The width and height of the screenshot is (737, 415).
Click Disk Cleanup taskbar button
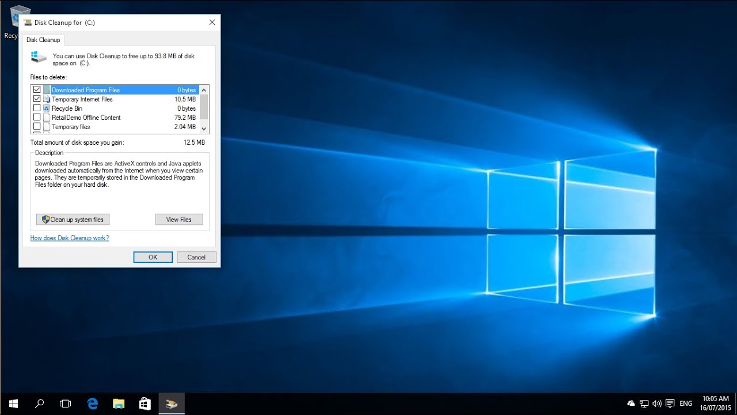[172, 403]
